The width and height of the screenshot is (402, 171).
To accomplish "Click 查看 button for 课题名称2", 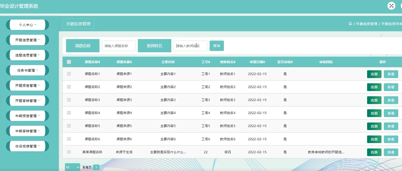I will click(391, 87).
